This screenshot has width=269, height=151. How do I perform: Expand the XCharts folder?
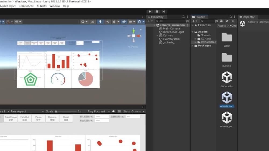pos(195,39)
